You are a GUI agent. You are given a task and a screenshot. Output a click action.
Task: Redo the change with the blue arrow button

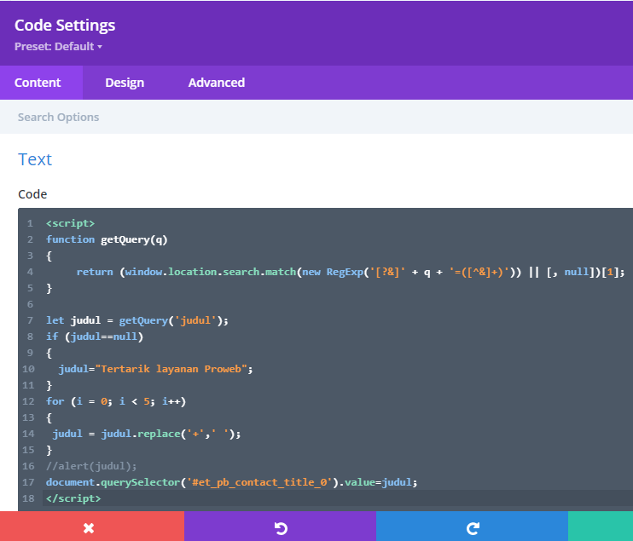[472, 526]
